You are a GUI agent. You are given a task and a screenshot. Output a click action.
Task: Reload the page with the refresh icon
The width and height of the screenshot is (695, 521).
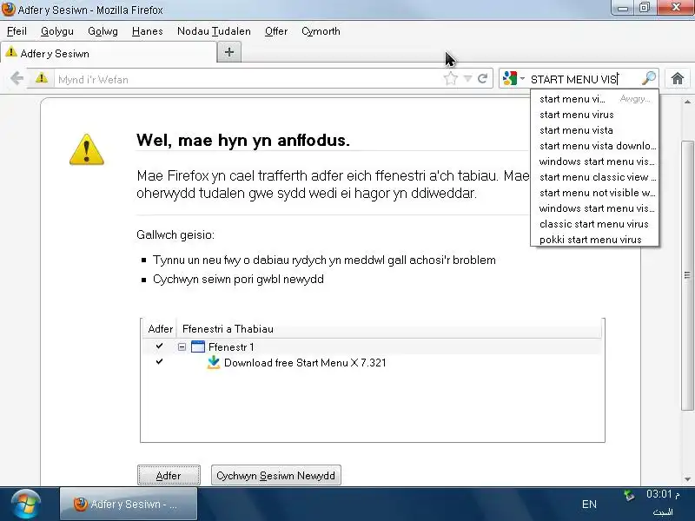[483, 79]
